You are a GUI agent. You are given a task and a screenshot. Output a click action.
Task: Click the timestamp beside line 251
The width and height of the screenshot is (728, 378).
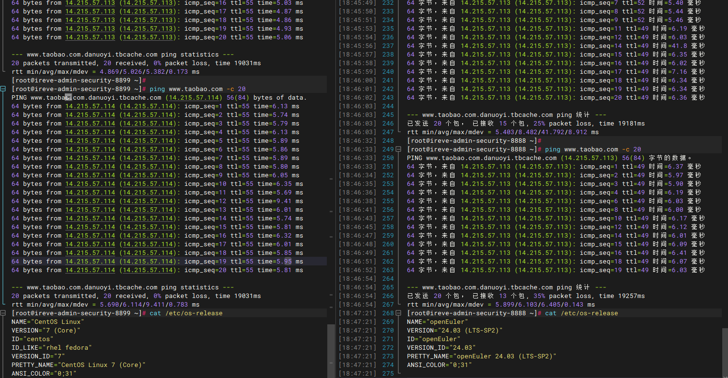358,167
